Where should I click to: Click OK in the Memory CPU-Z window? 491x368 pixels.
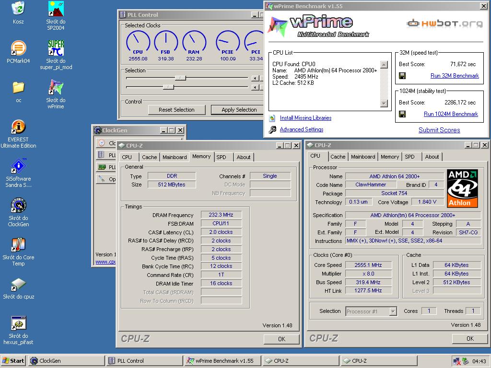[281, 339]
